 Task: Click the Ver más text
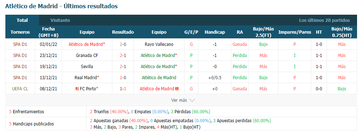[179, 100]
